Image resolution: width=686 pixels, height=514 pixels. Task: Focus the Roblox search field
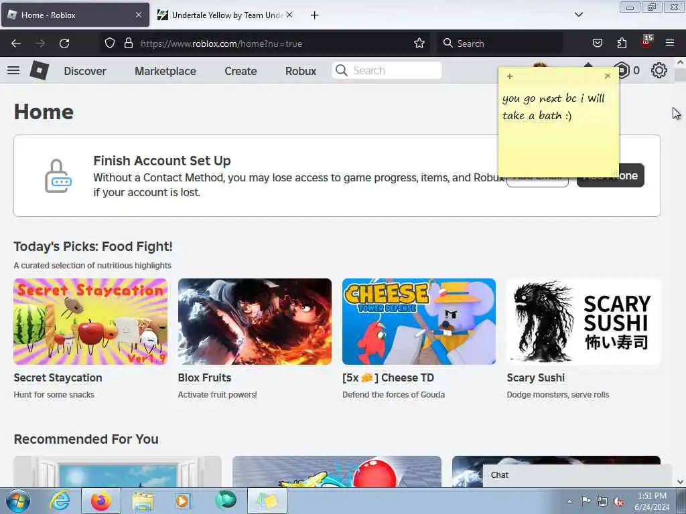point(387,70)
